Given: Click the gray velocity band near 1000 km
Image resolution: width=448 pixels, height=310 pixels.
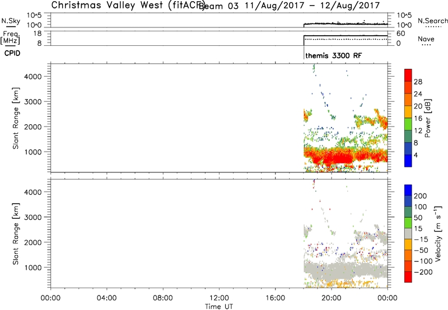Looking at the screenshot, I should coord(344,270).
